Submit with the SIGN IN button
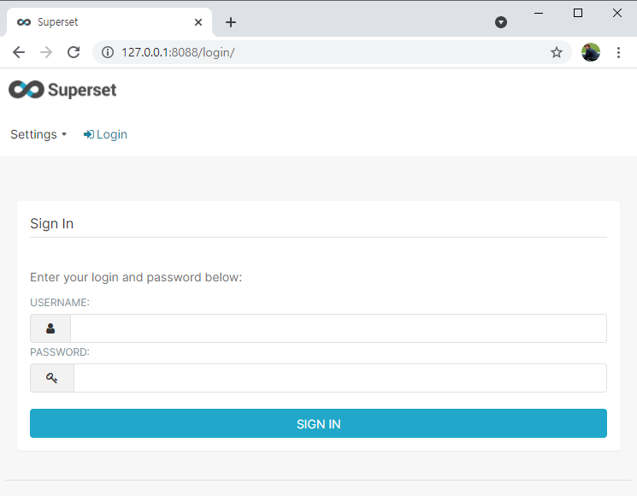 (x=318, y=423)
